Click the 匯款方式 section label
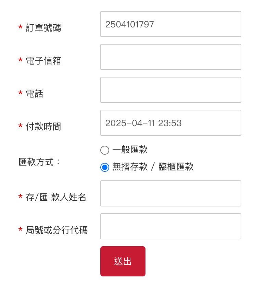Viewport: 254px width, 286px height. point(39,162)
